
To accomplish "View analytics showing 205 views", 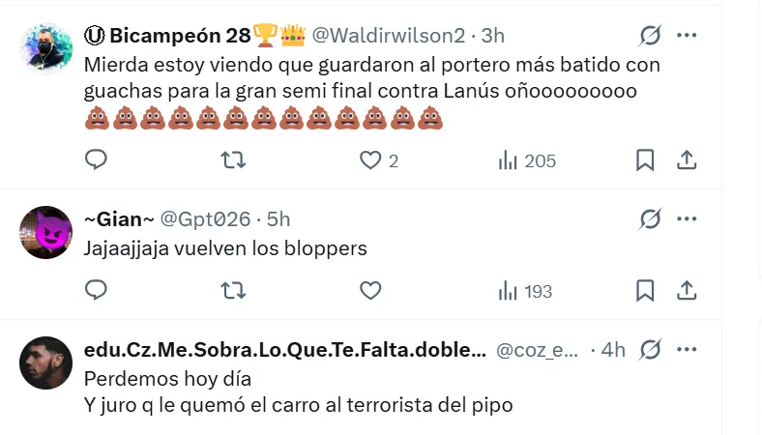I will tap(527, 160).
